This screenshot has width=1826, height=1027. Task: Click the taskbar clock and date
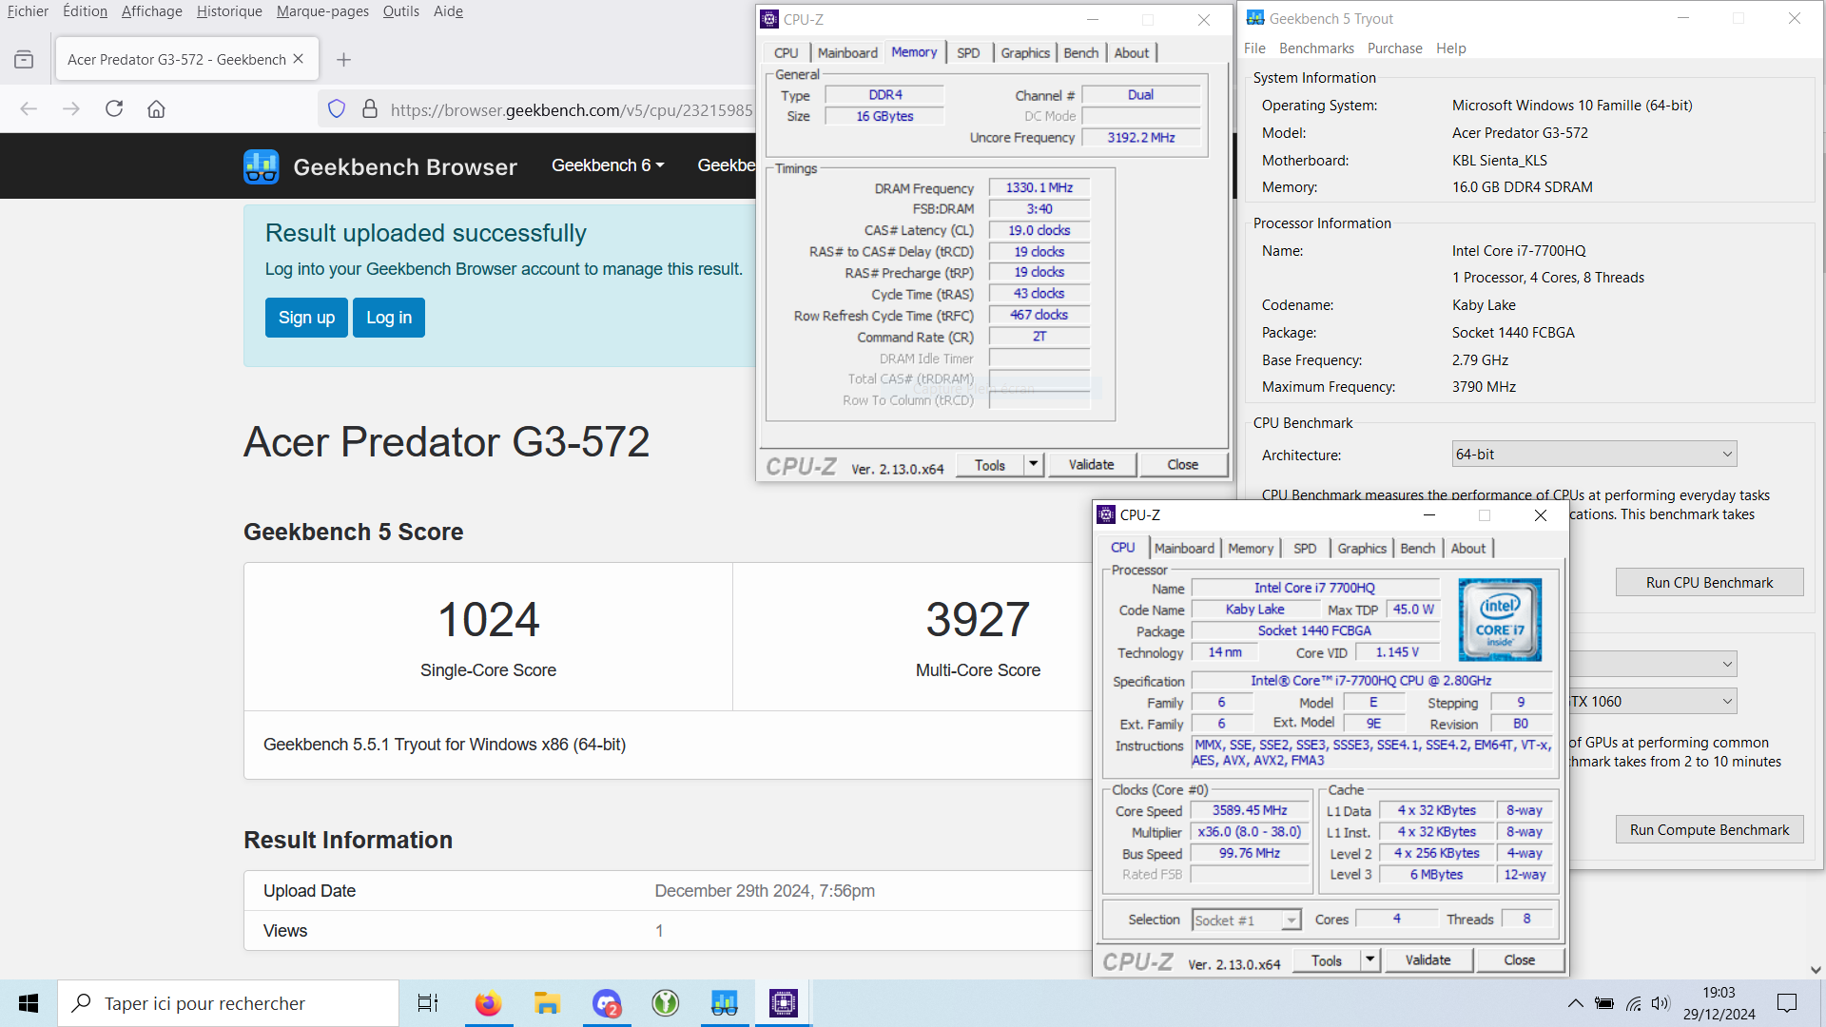click(1719, 1003)
